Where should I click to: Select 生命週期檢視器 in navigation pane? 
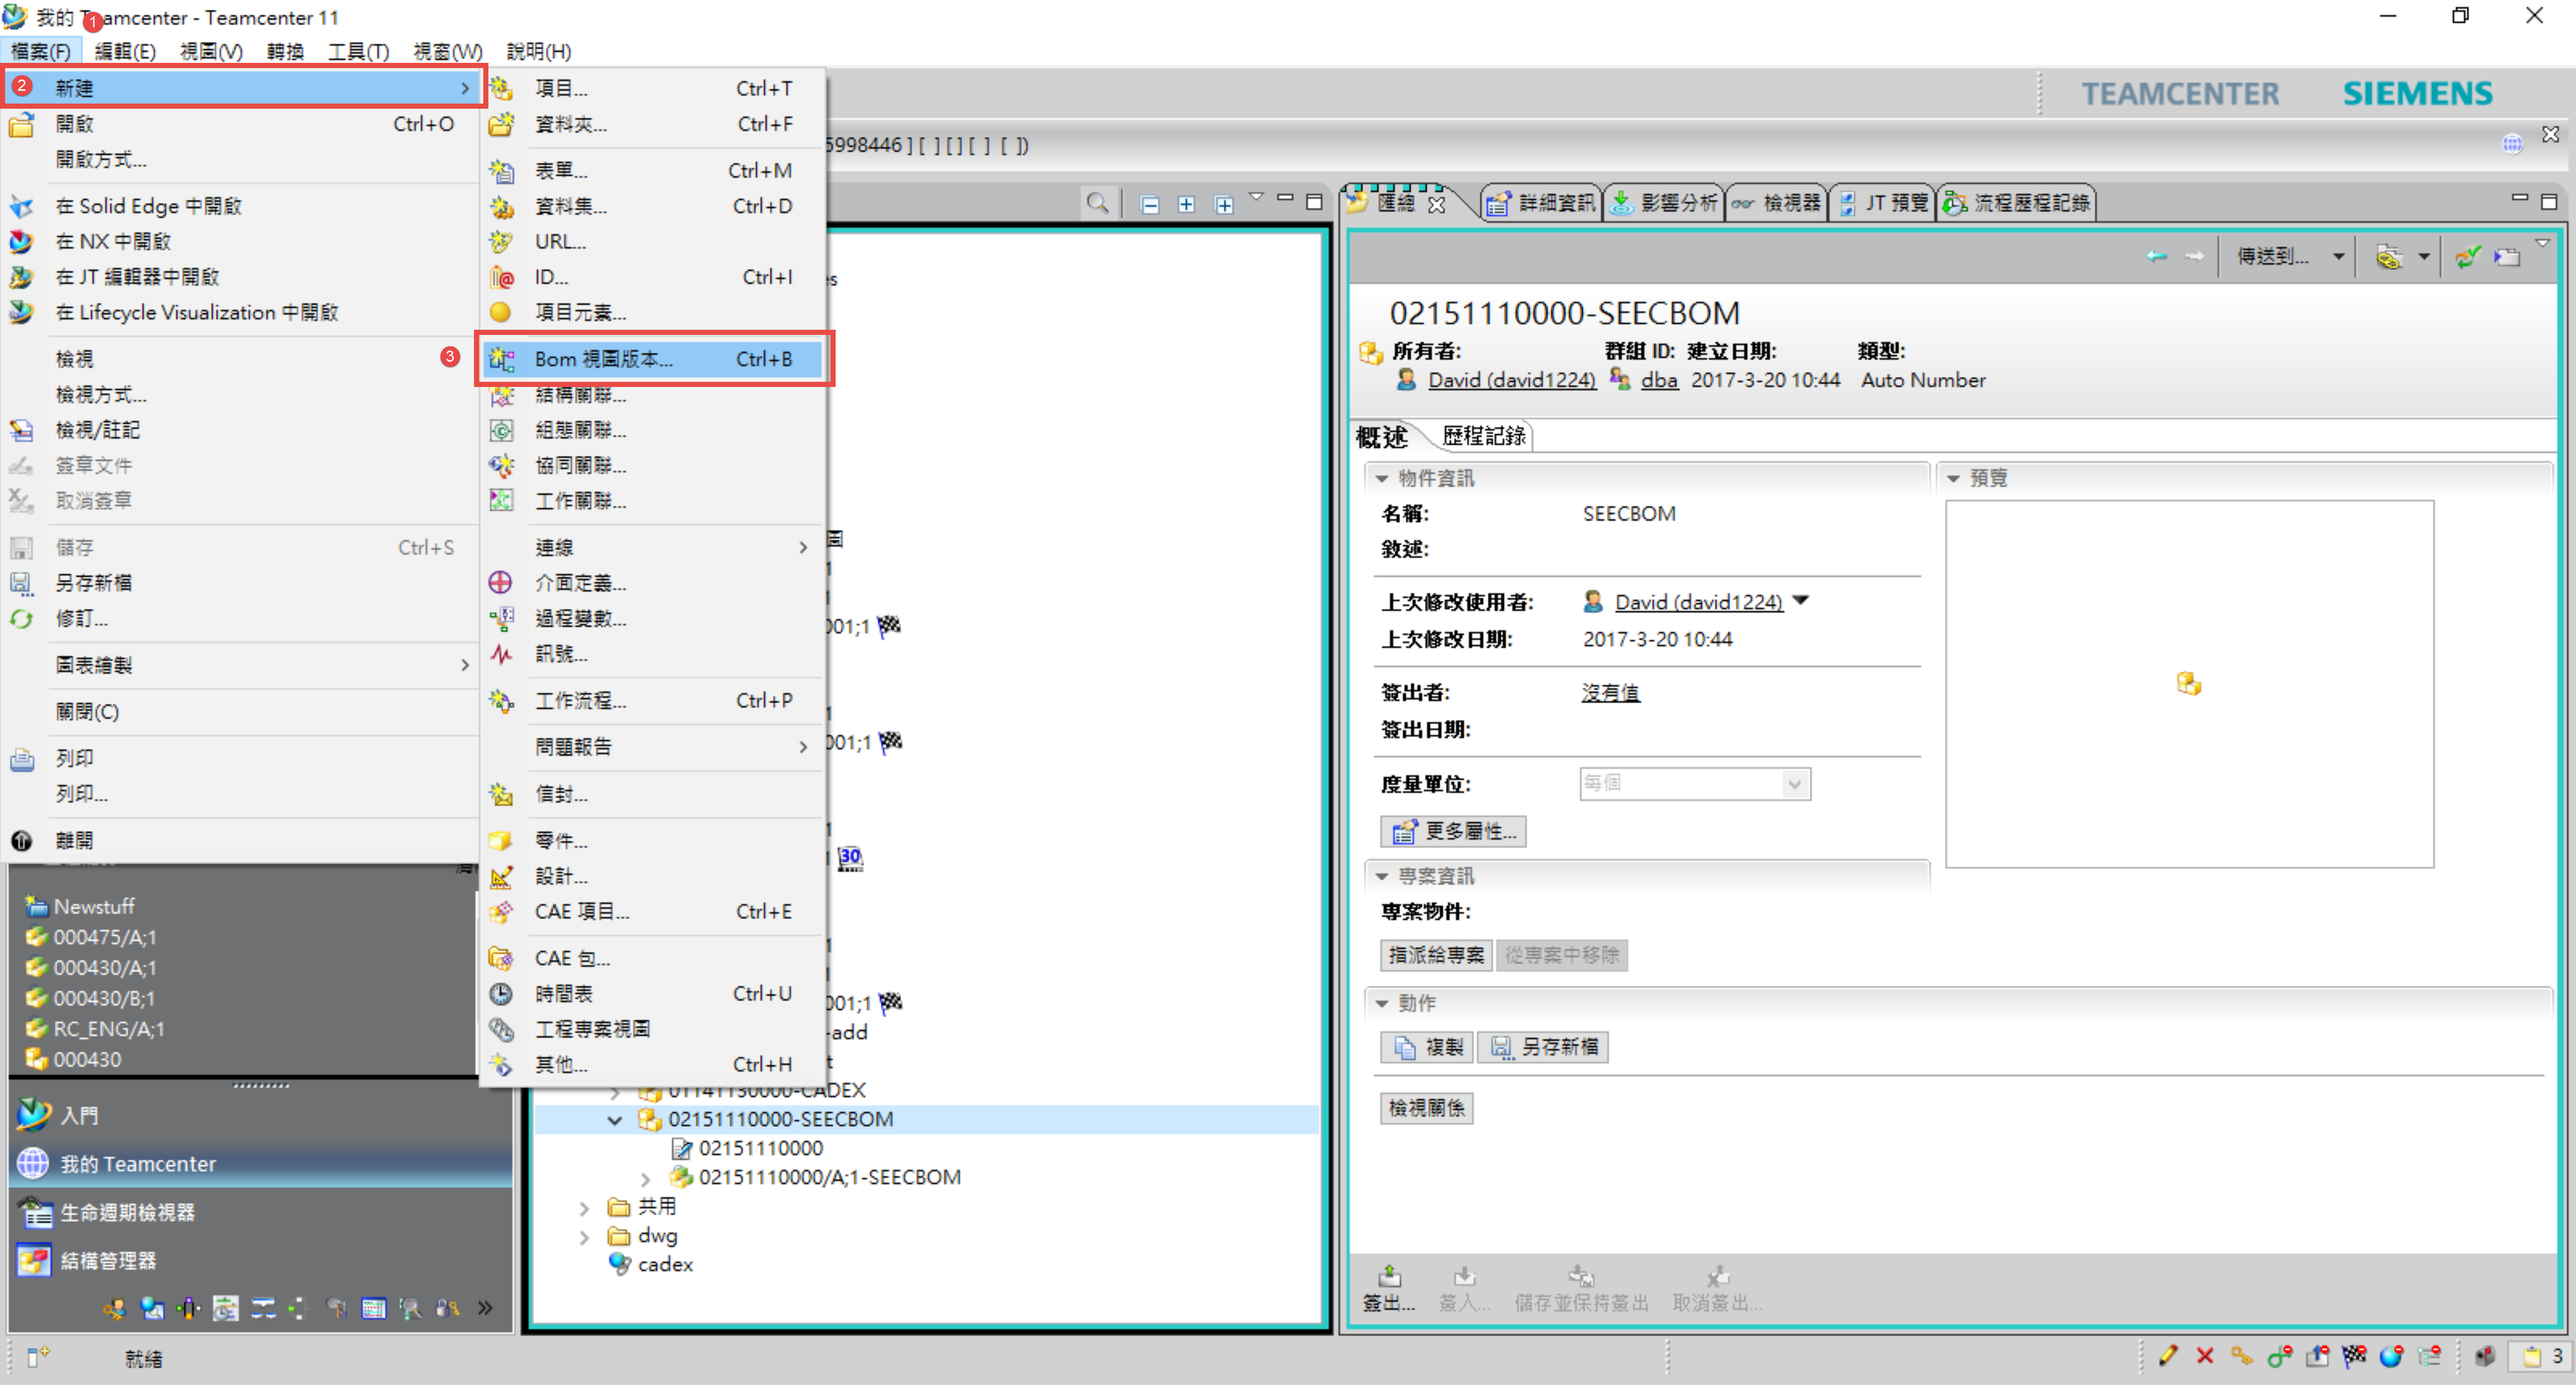click(x=260, y=1213)
